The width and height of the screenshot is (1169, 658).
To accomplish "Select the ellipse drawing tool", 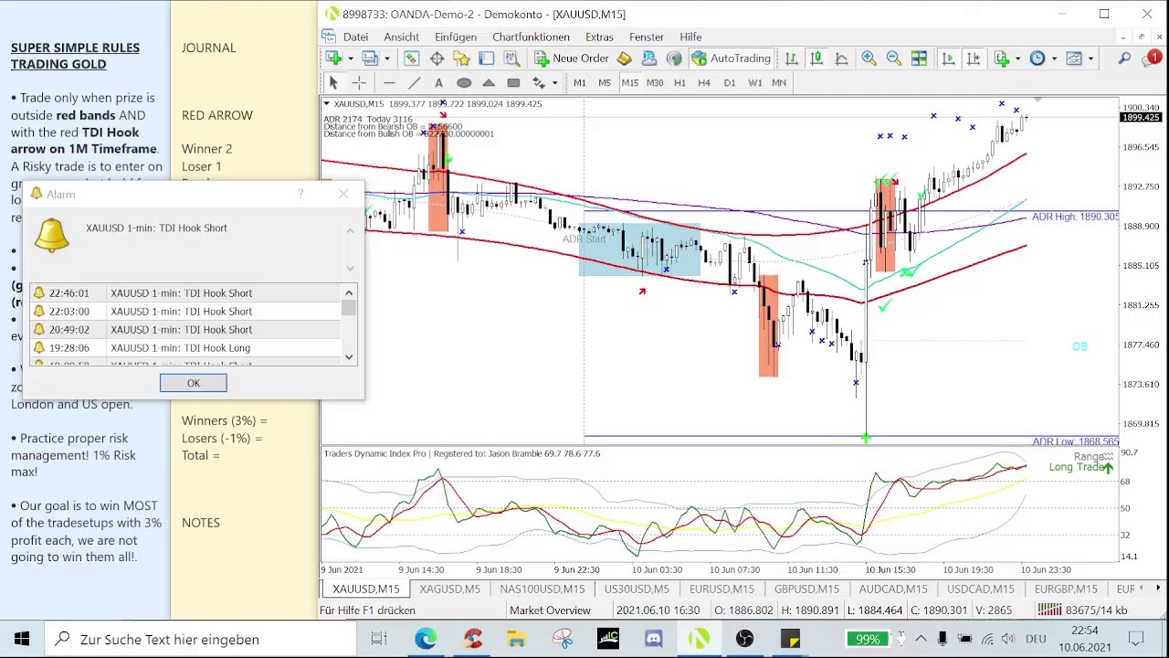I will 464,83.
